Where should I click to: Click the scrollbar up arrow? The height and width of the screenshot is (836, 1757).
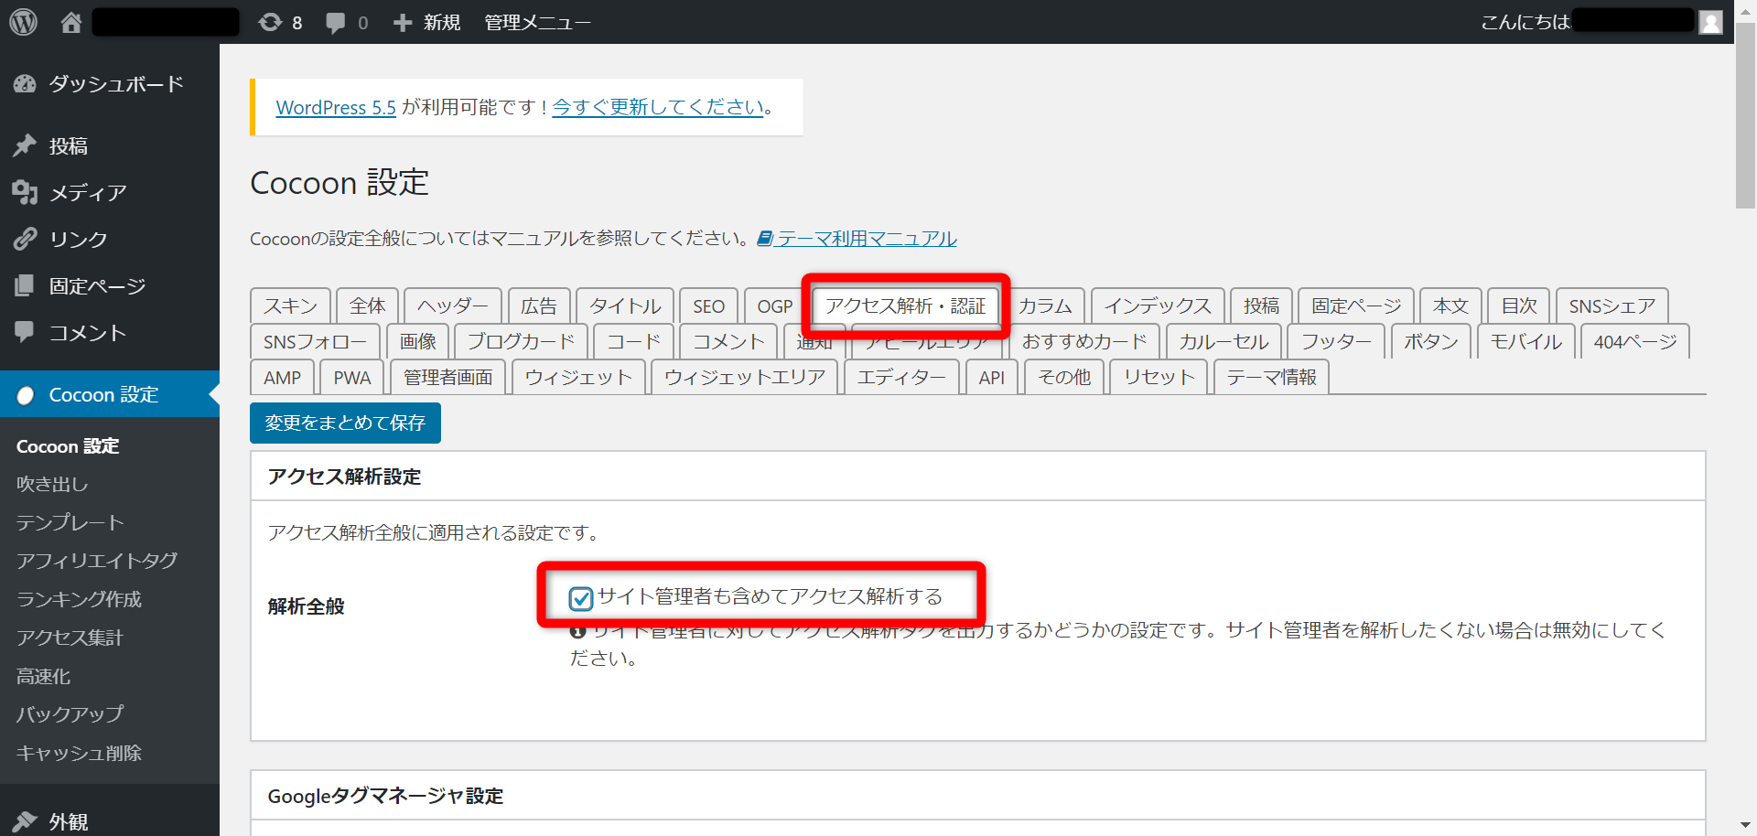click(1746, 10)
